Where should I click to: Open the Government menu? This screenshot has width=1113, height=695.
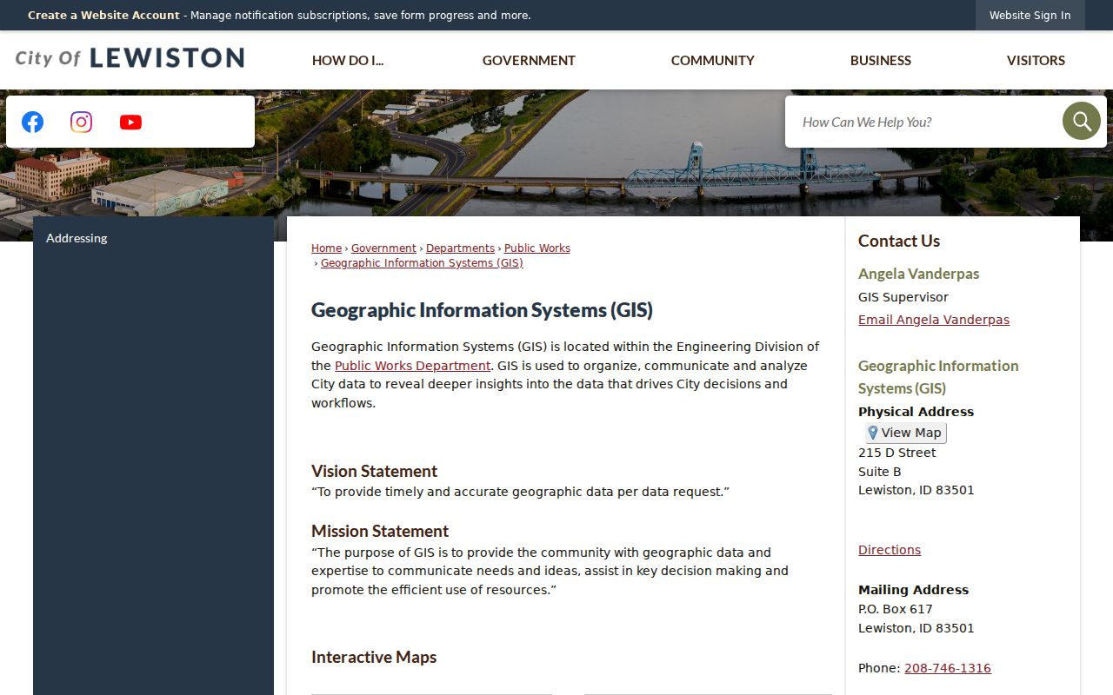point(529,60)
